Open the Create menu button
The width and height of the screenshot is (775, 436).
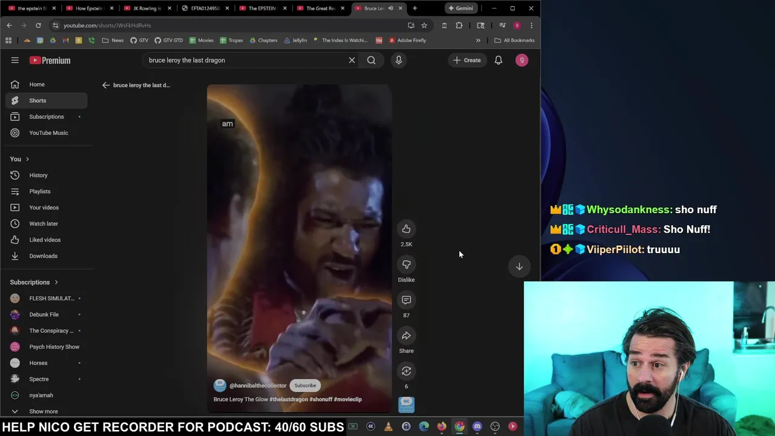466,60
